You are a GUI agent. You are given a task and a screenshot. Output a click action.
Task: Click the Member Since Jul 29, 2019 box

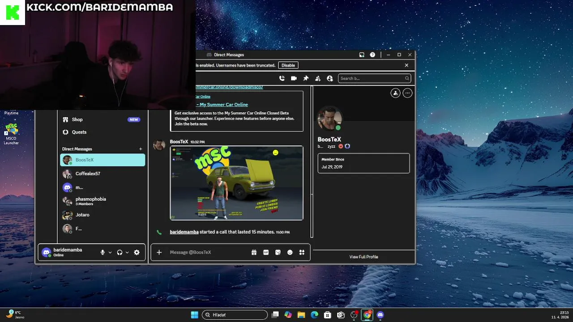[363, 163]
